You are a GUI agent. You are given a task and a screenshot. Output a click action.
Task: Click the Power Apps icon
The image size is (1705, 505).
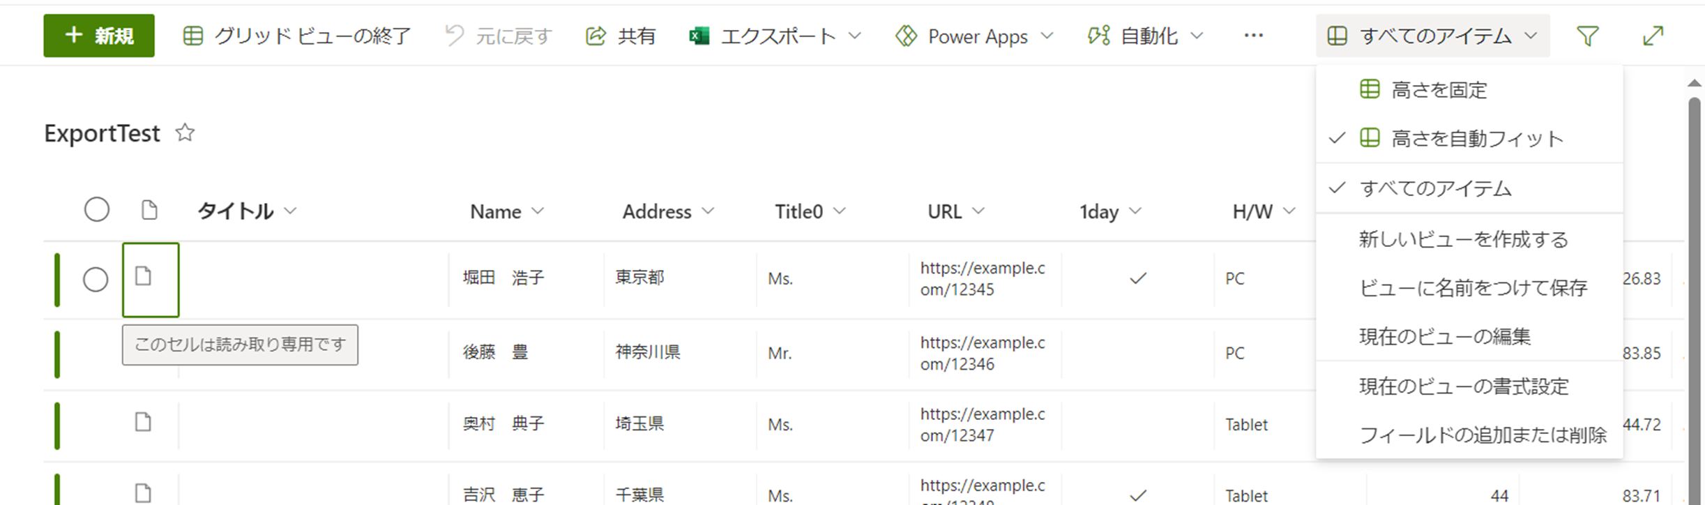(x=906, y=36)
